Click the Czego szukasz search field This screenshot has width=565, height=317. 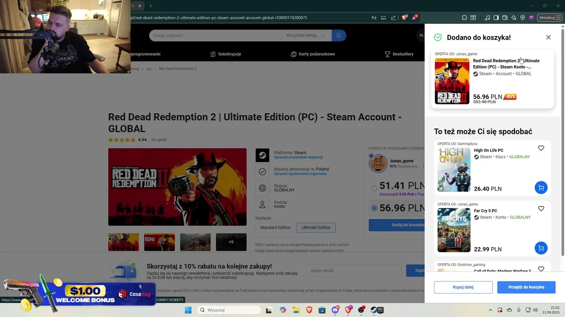(215, 35)
